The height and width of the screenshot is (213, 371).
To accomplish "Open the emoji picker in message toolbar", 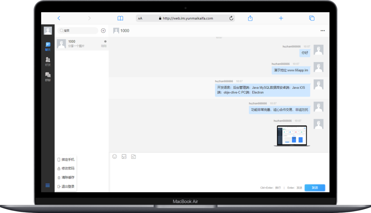I will tap(114, 157).
